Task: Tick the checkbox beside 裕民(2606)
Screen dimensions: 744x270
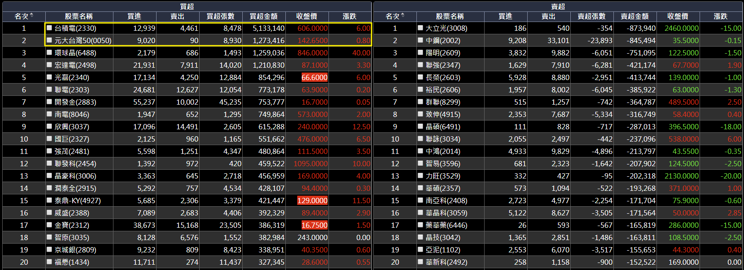Action: 420,89
